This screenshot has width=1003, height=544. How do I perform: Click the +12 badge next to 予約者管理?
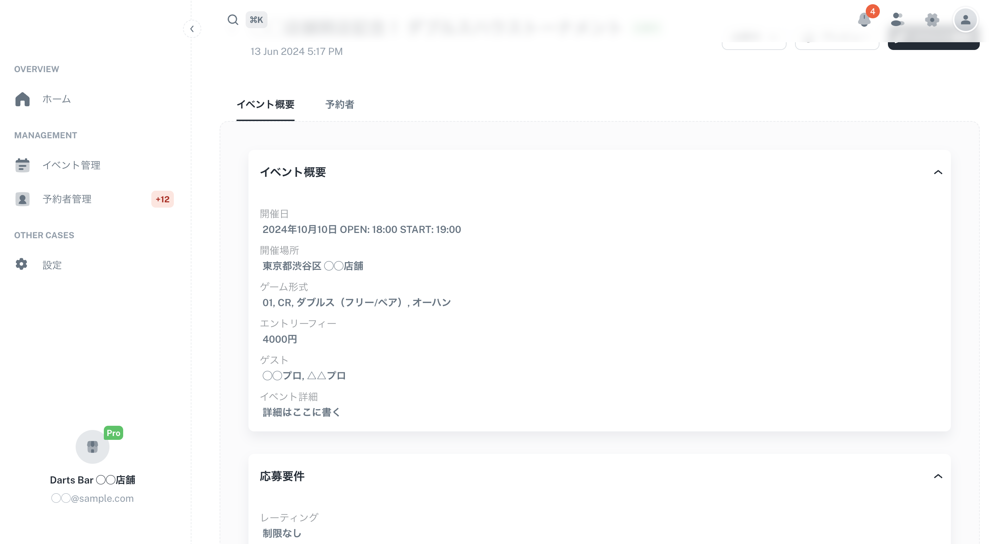[162, 200]
